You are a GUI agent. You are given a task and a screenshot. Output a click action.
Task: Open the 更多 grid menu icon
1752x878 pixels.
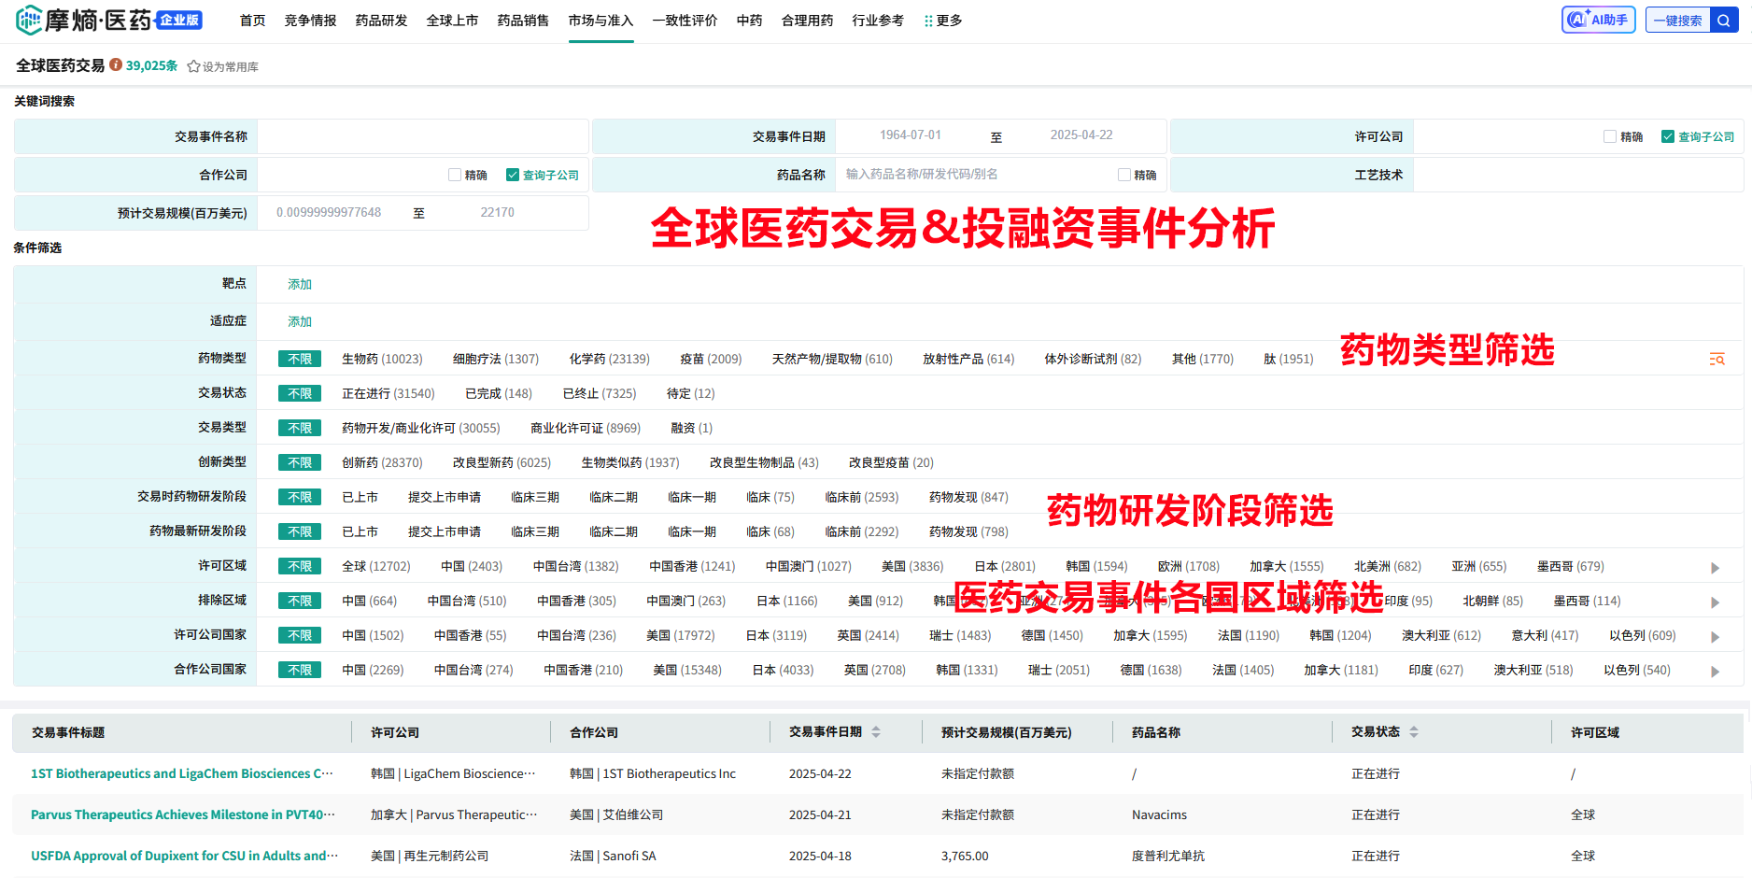tap(928, 21)
